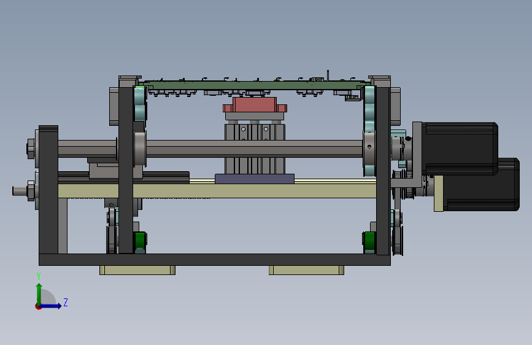Select the lower left protruding shaft stub
This screenshot has width=532, height=345.
pyautogui.click(x=20, y=191)
